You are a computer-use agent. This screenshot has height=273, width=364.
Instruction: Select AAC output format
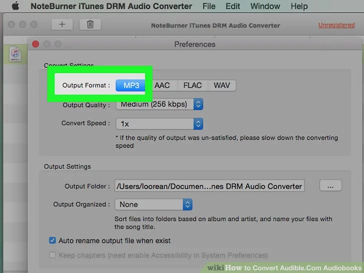161,85
